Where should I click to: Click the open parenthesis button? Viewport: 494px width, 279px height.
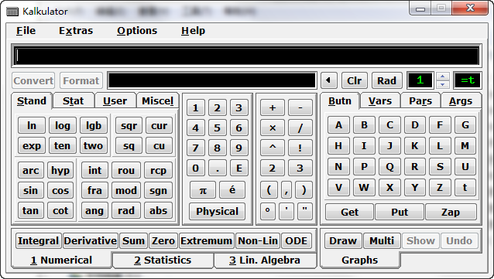coord(269,190)
